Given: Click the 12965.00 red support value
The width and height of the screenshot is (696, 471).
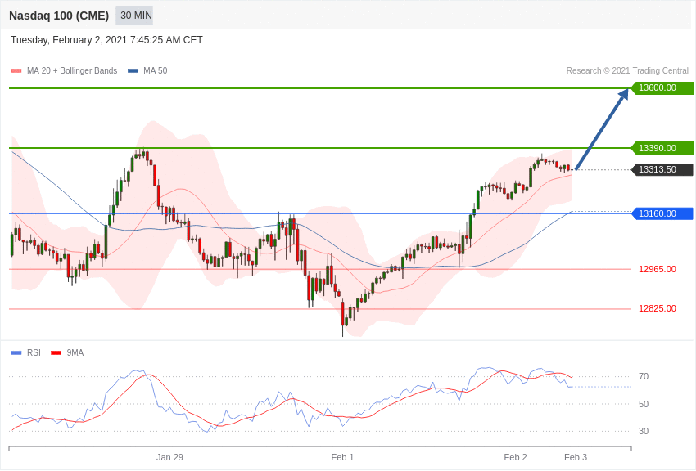Looking at the screenshot, I should (658, 269).
